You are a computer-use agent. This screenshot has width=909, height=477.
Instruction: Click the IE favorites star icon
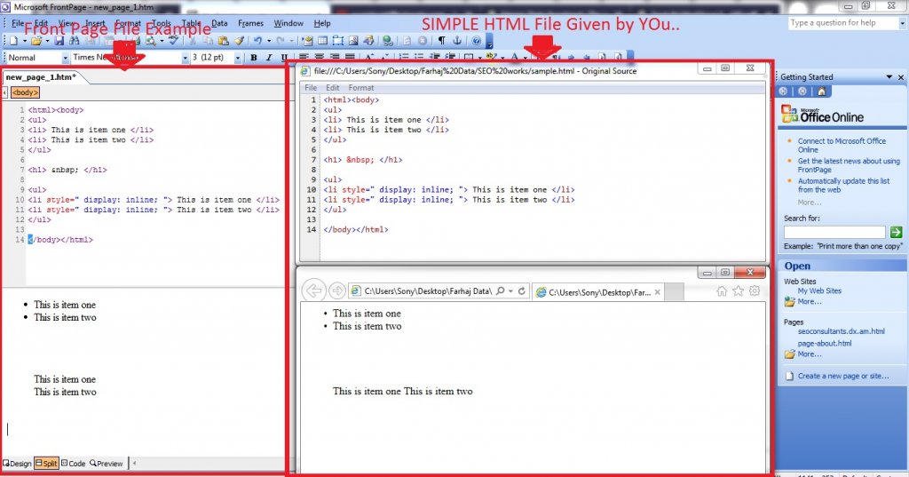point(739,291)
